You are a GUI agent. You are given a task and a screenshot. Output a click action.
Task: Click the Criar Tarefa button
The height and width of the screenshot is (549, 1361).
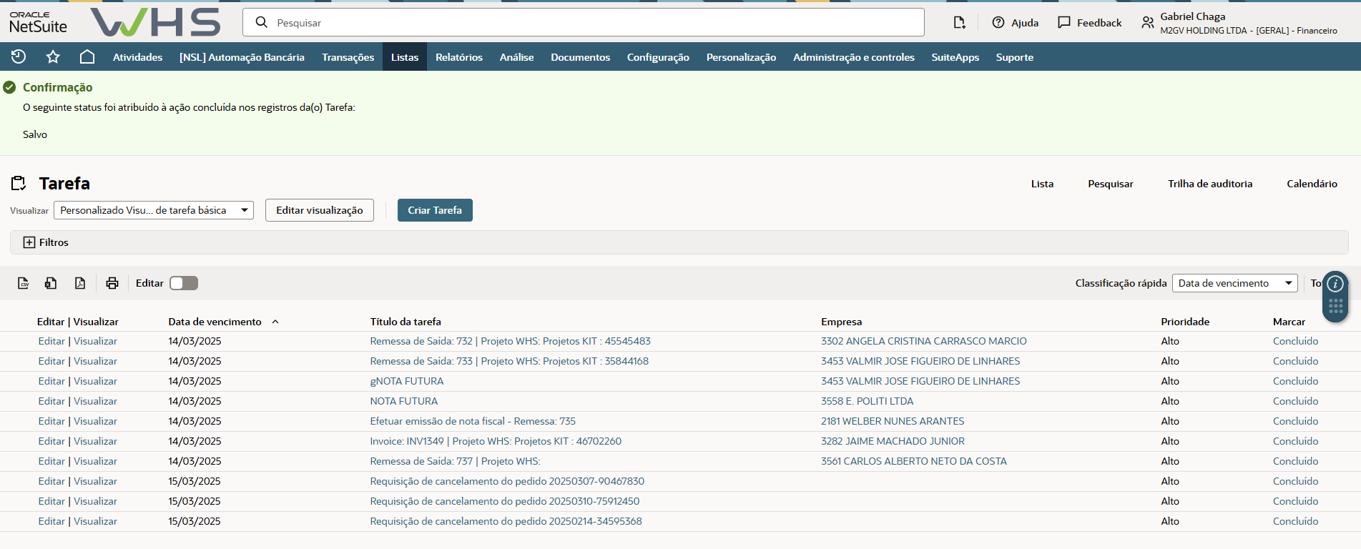tap(435, 210)
